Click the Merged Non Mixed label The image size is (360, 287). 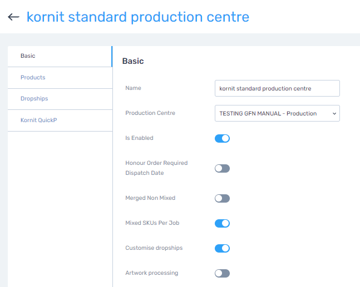click(x=150, y=198)
